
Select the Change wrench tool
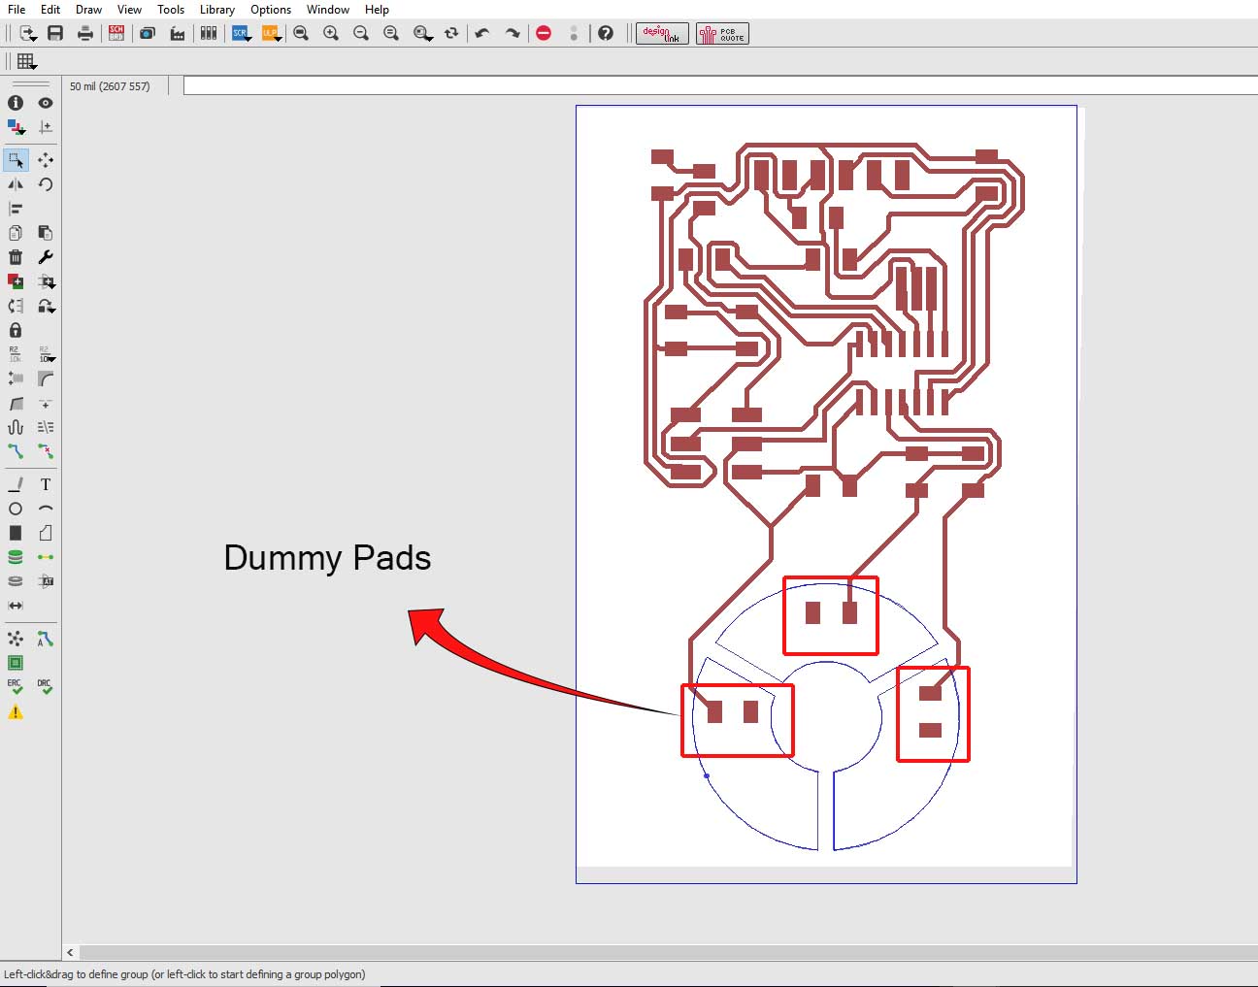point(46,257)
